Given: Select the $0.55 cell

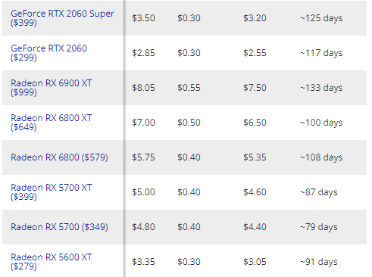Looking at the screenshot, I should pos(189,88).
